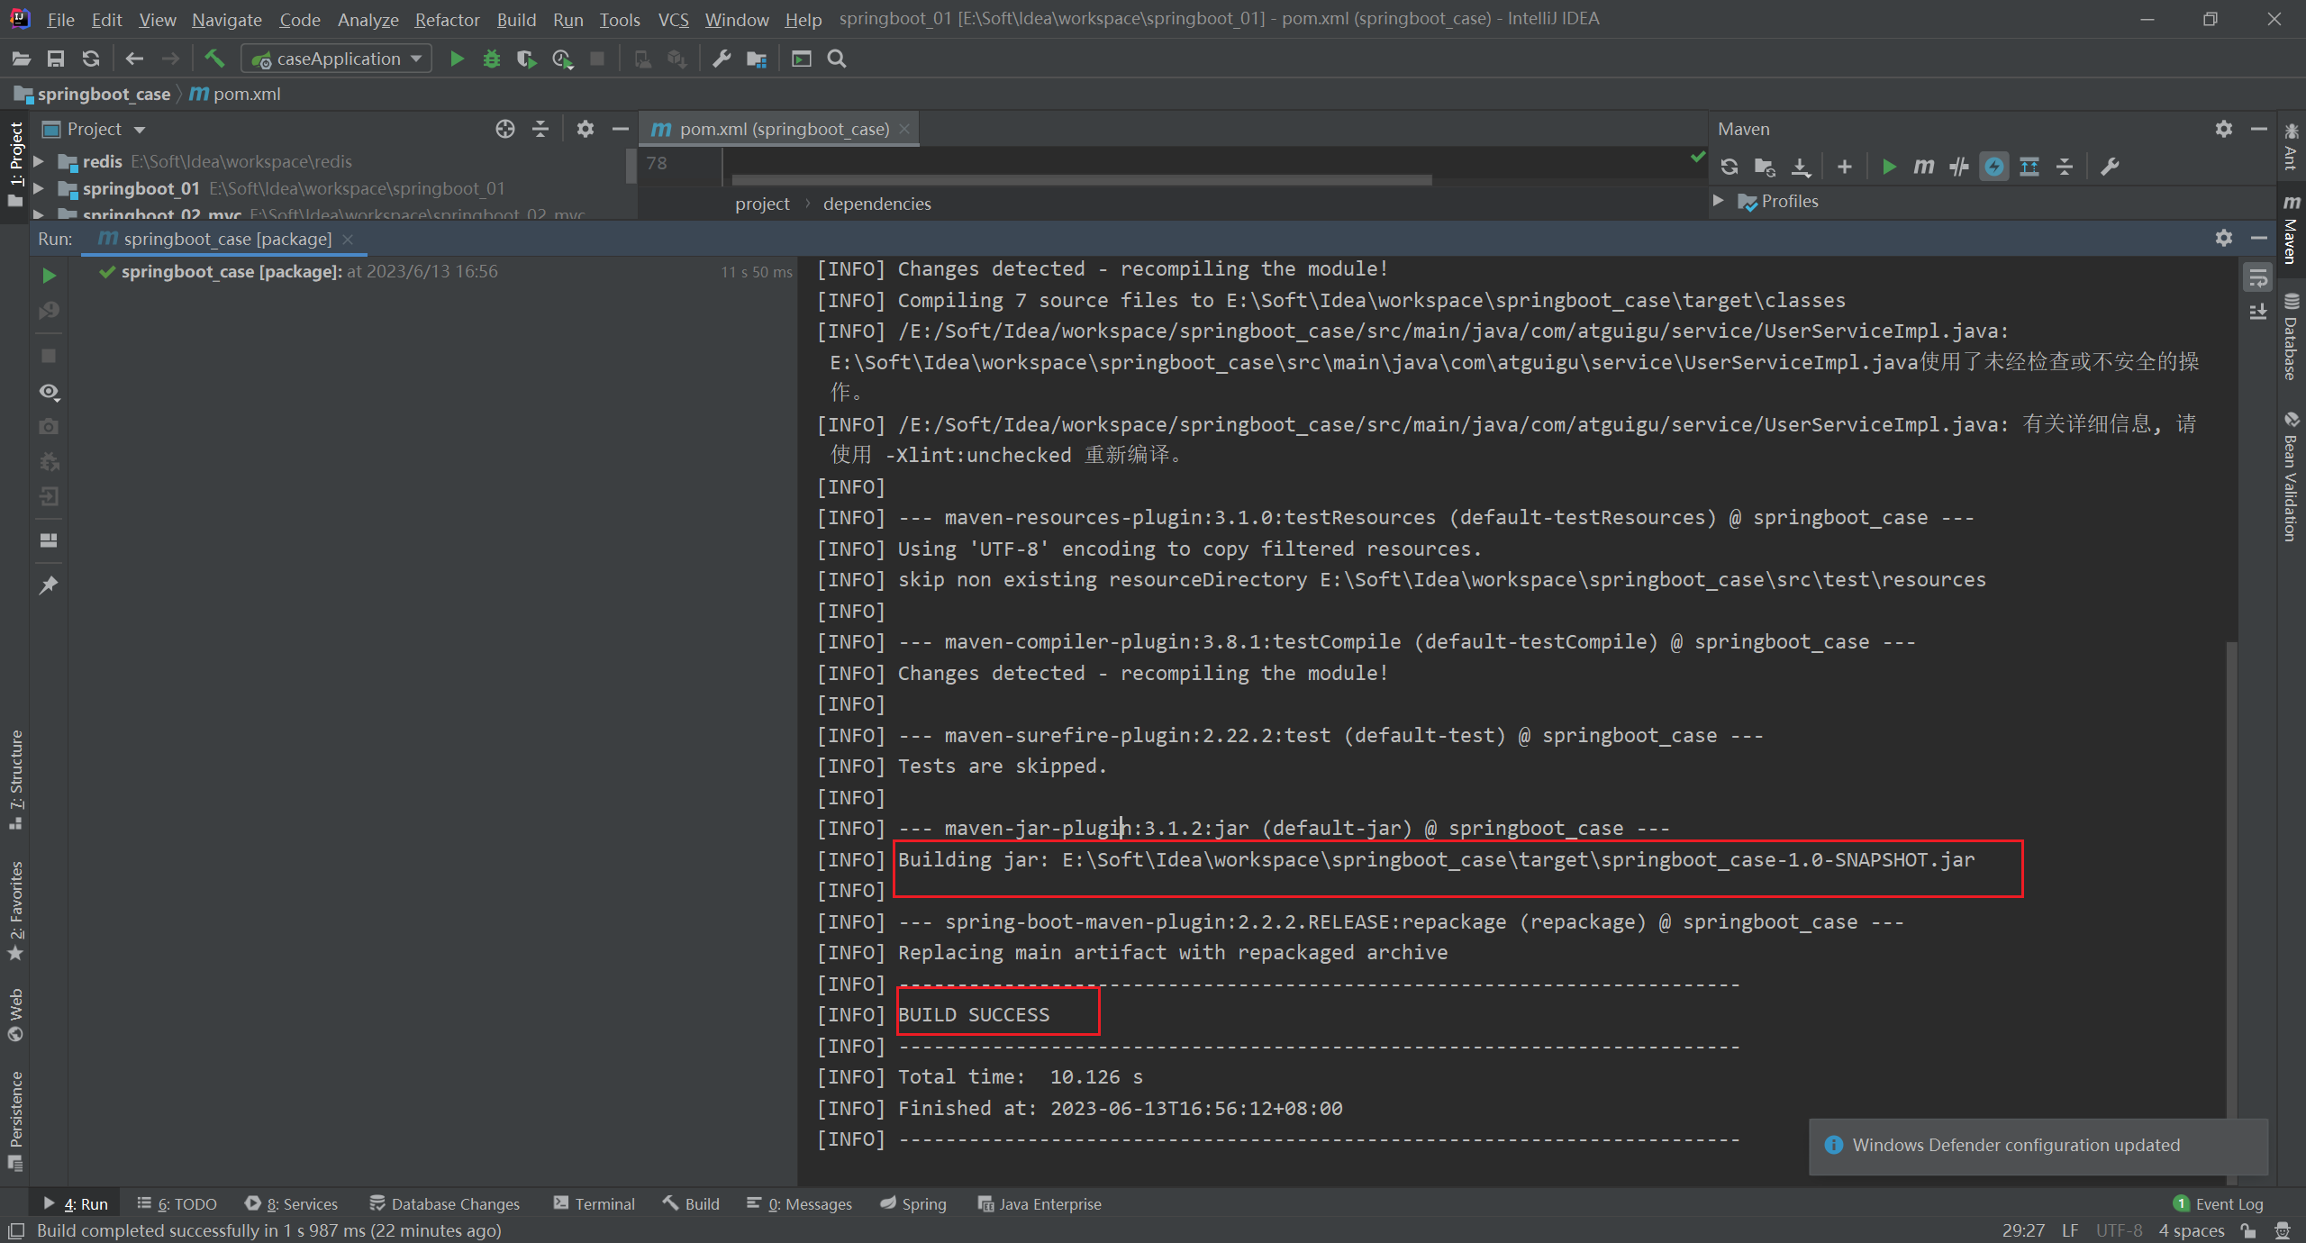The width and height of the screenshot is (2306, 1243).
Task: Click the Run Anything icon
Action: 801,59
